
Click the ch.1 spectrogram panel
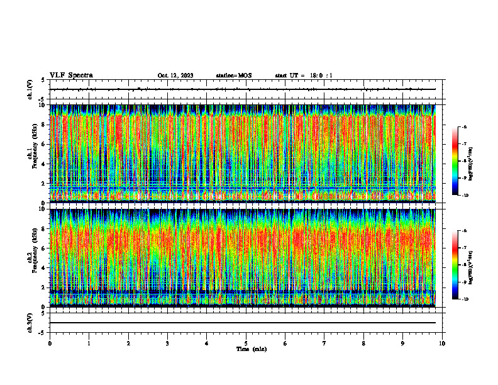(243, 153)
